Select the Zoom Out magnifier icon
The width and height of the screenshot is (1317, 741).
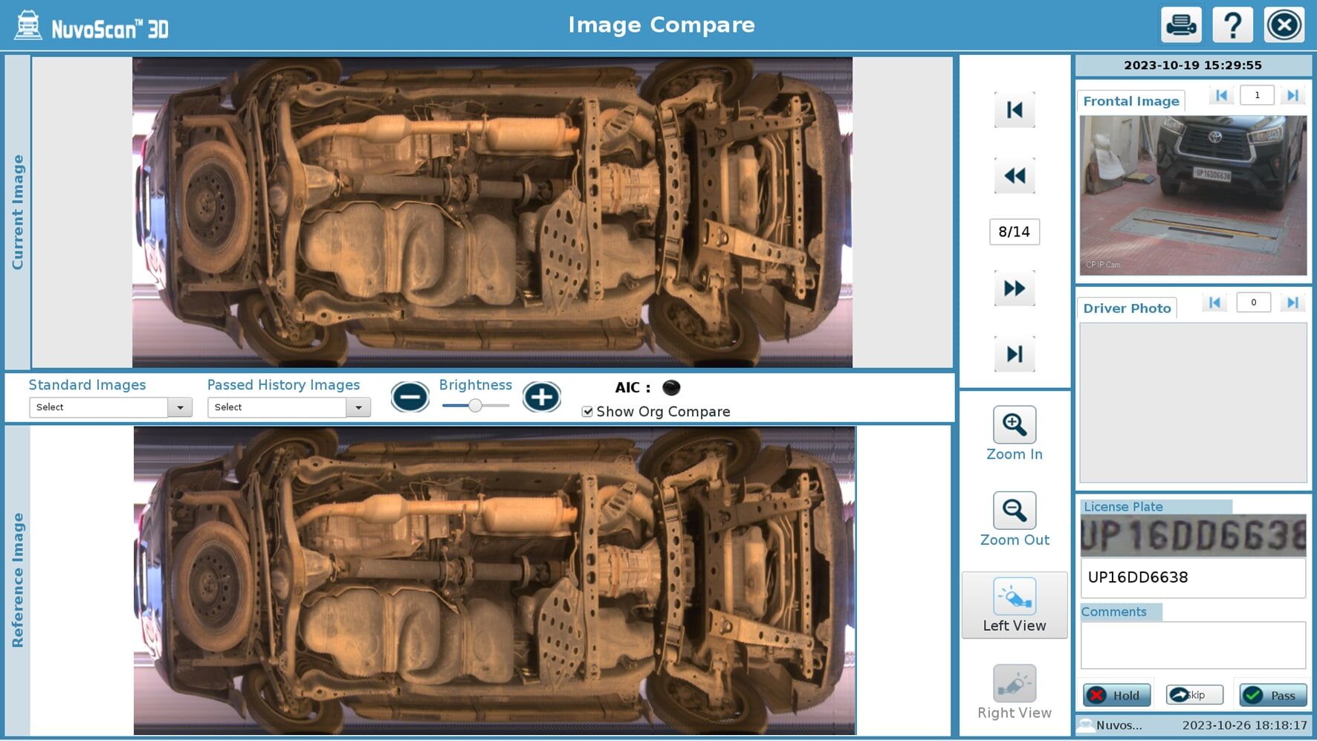click(x=1014, y=510)
